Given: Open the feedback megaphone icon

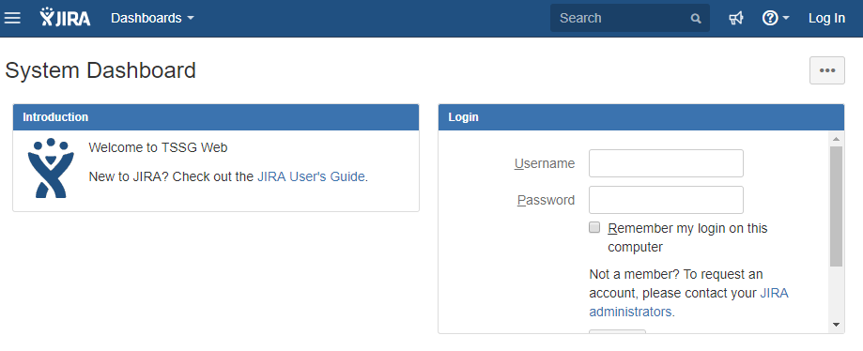Looking at the screenshot, I should tap(736, 18).
